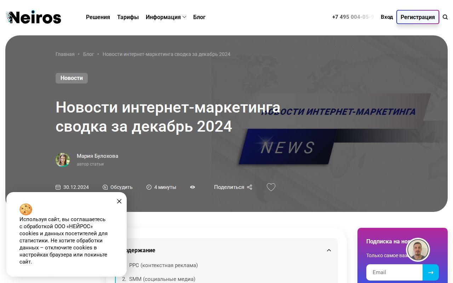Expand the Информация dropdown menu
This screenshot has height=283, width=453.
[166, 17]
